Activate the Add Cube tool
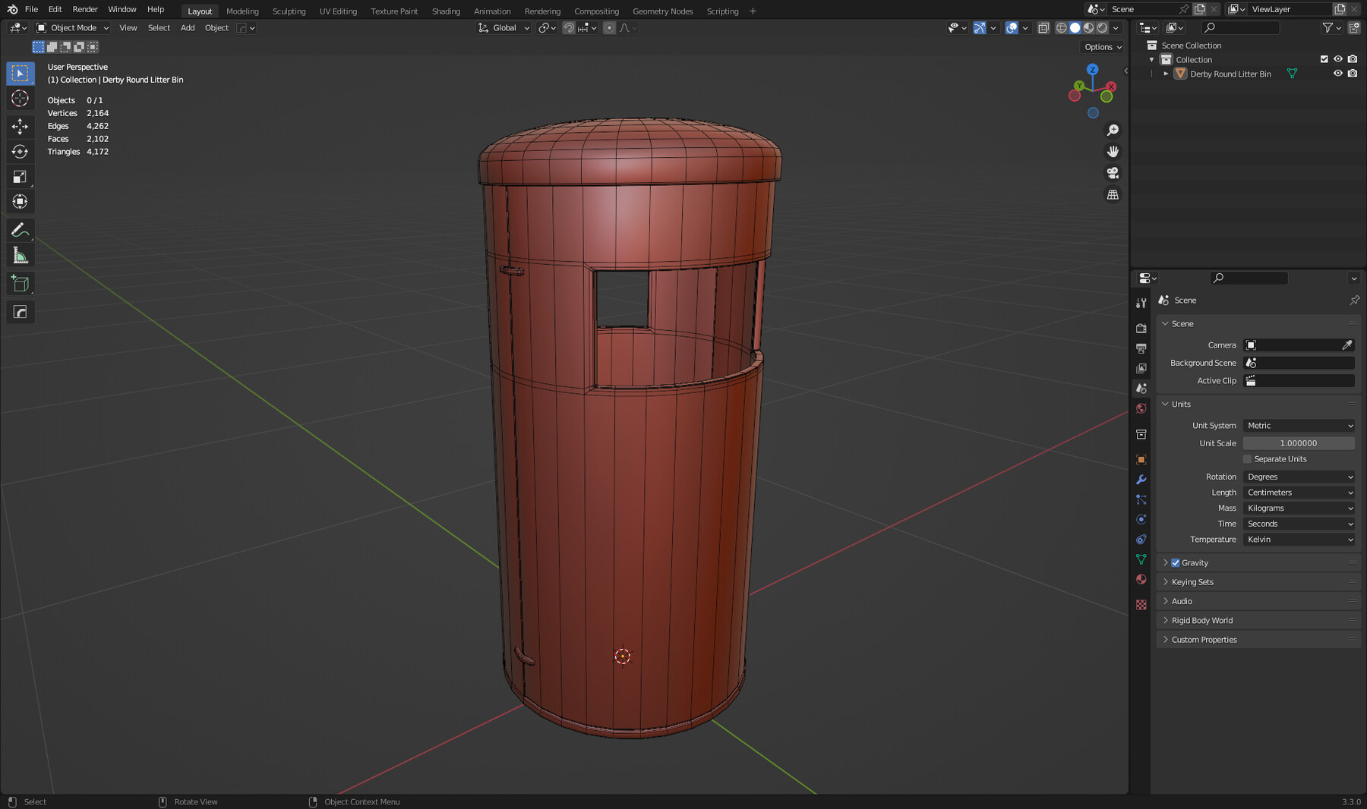The width and height of the screenshot is (1367, 809). pyautogui.click(x=20, y=283)
